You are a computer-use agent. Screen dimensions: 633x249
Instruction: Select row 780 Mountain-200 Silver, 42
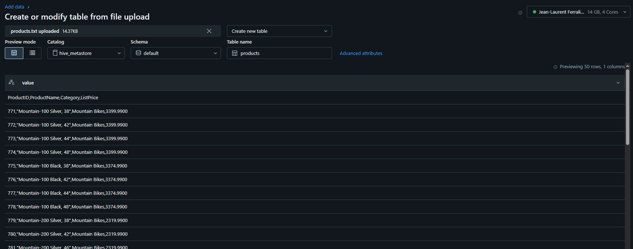point(315,234)
